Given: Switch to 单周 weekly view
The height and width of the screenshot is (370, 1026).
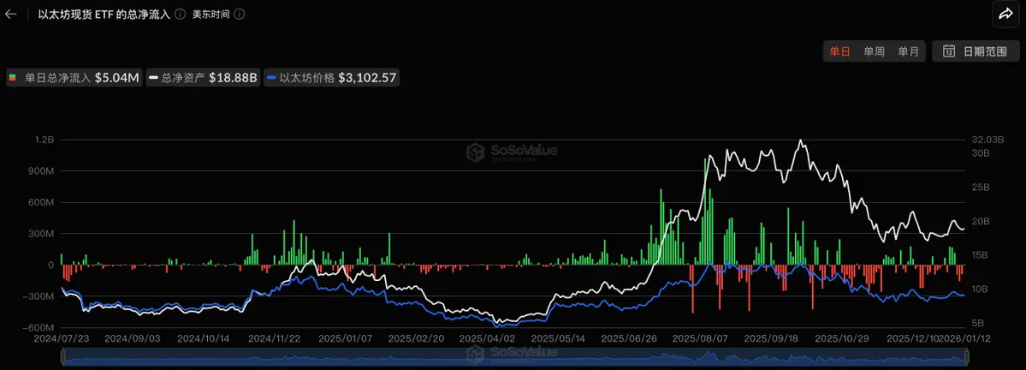Looking at the screenshot, I should pos(874,51).
